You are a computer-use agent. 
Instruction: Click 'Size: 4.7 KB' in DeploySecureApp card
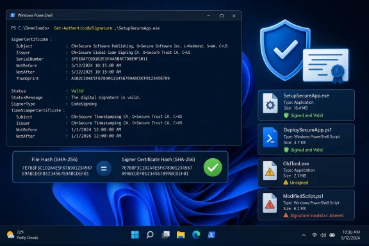coord(295,143)
